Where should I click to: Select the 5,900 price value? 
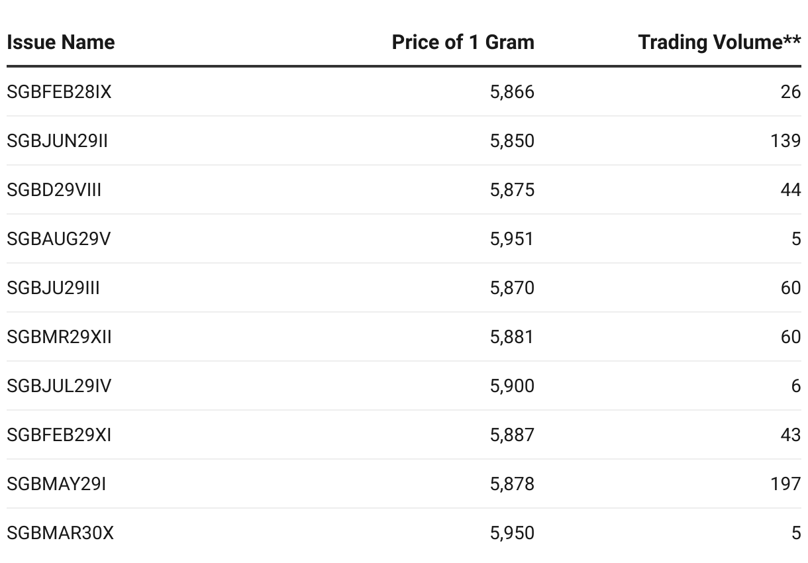click(512, 386)
